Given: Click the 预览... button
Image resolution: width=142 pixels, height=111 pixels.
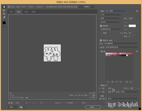Looking at the screenshot, I should pyautogui.click(x=13, y=107).
